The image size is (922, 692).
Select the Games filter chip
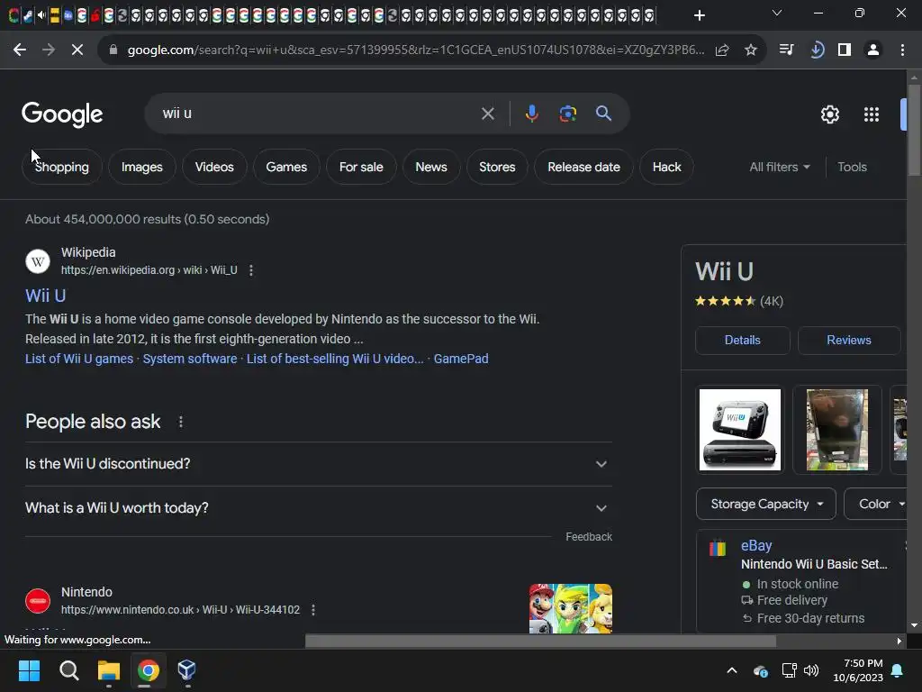(x=286, y=167)
